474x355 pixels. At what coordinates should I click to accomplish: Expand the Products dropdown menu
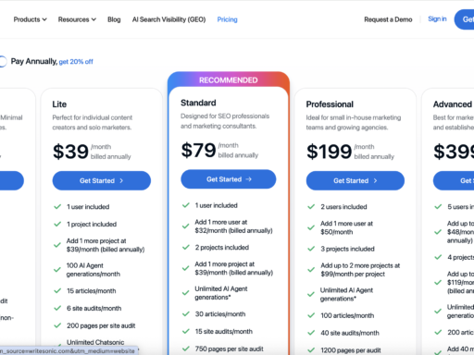(30, 19)
